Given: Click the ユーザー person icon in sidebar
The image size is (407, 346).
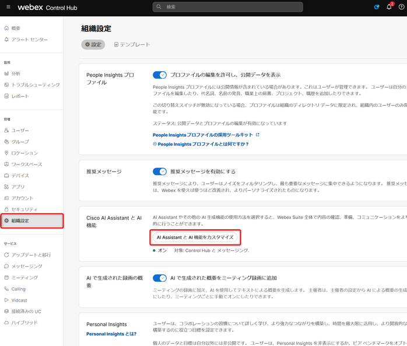Looking at the screenshot, I should tap(6, 130).
